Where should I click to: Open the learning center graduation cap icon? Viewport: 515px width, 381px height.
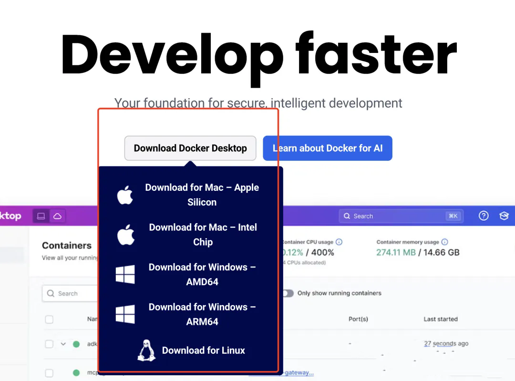[x=504, y=216]
